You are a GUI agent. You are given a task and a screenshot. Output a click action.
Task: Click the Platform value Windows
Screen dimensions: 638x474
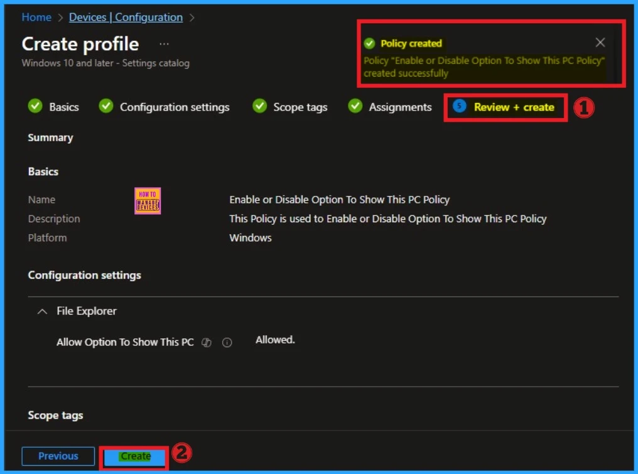[250, 238]
